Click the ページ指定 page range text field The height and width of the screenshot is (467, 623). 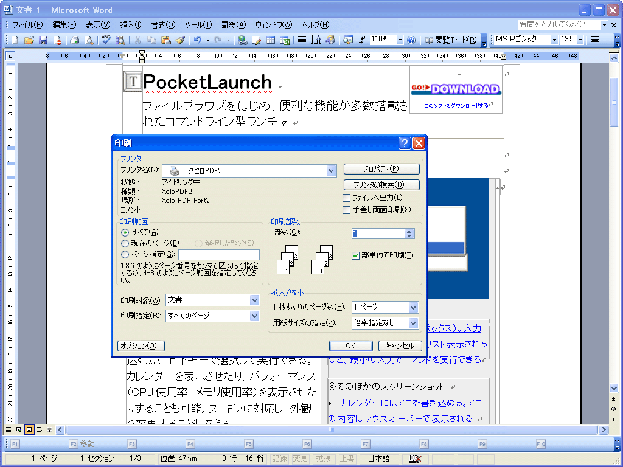point(218,255)
